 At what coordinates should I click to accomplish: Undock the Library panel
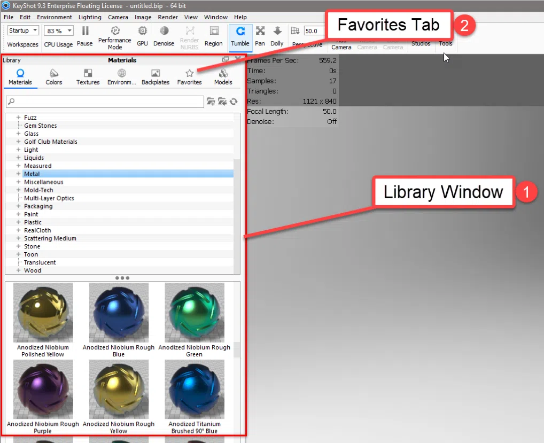pyautogui.click(x=226, y=59)
